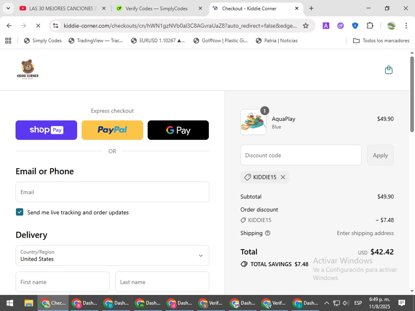Open the Shipping help question-mark icon

click(268, 233)
